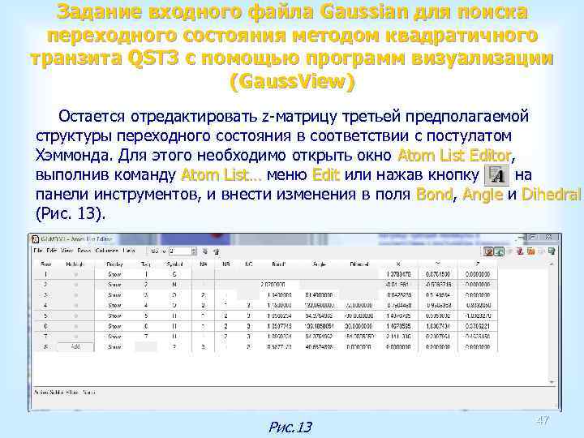Click the Tag column header
Image resolution: width=584 pixels, height=438 pixels.
coord(146,264)
